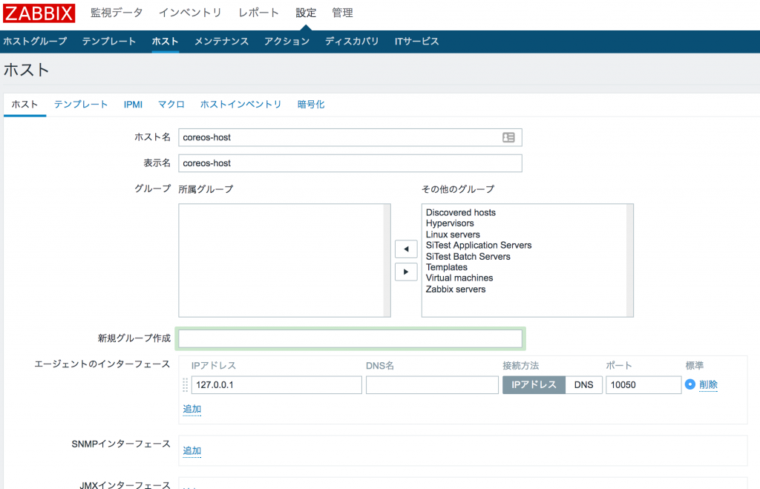Click 追加 under agent interface

tap(192, 409)
